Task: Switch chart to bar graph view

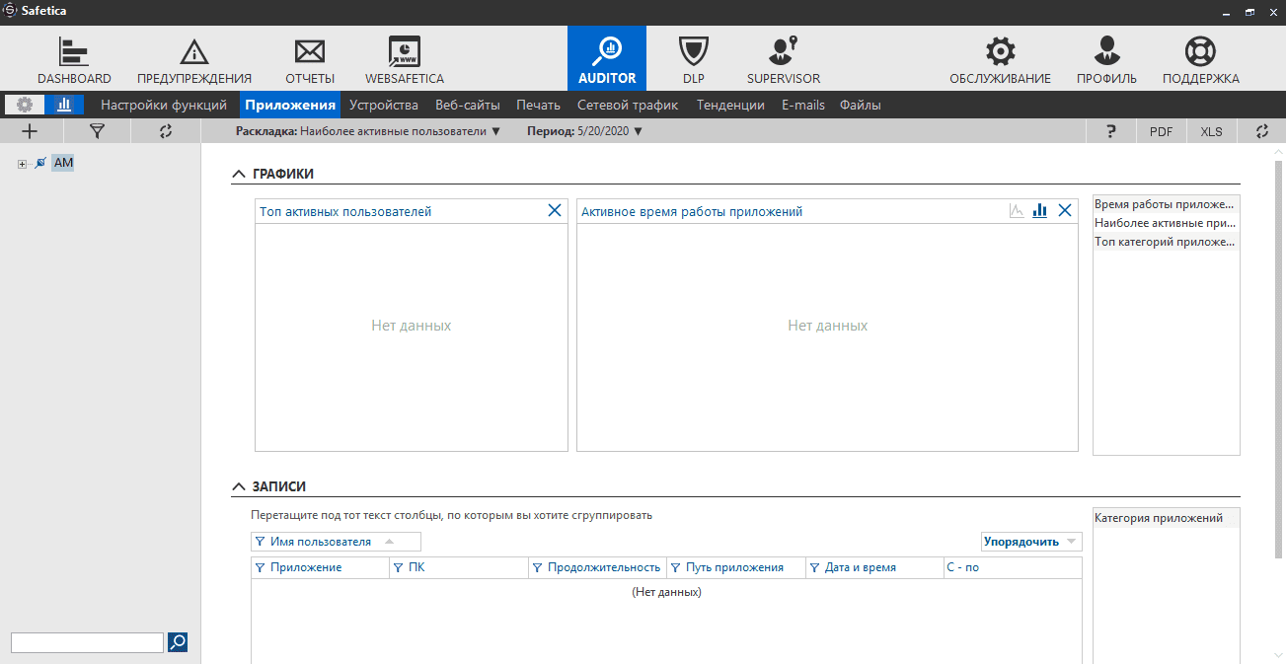Action: [x=1039, y=210]
